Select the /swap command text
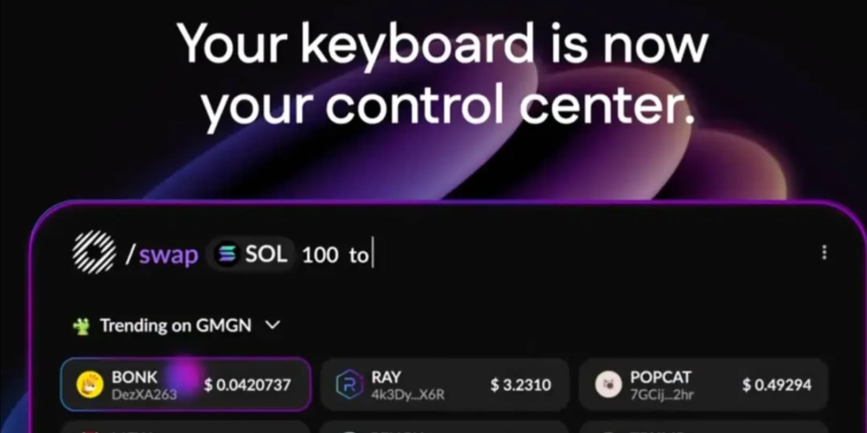Viewport: 867px width, 433px height. (162, 254)
